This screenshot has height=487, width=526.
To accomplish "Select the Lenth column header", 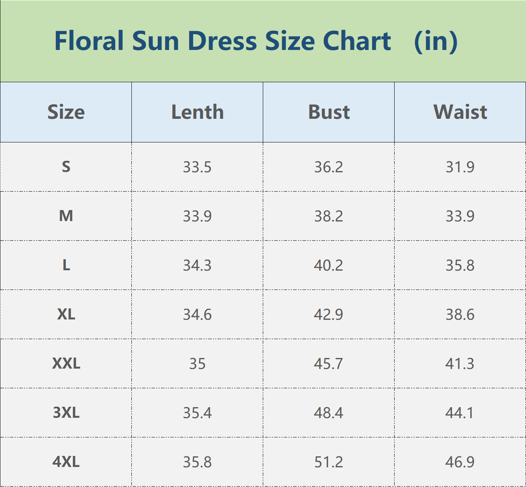I will coord(197,112).
